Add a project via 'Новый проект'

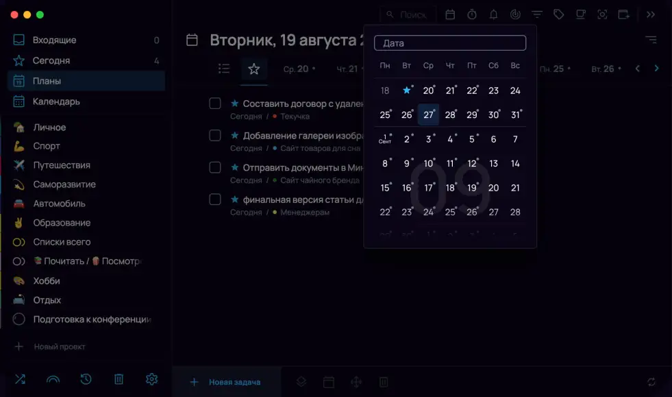(x=59, y=347)
